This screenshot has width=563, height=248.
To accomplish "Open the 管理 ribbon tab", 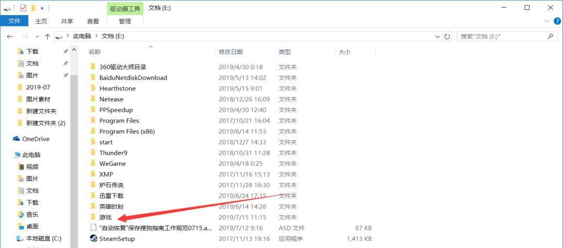I will (125, 21).
